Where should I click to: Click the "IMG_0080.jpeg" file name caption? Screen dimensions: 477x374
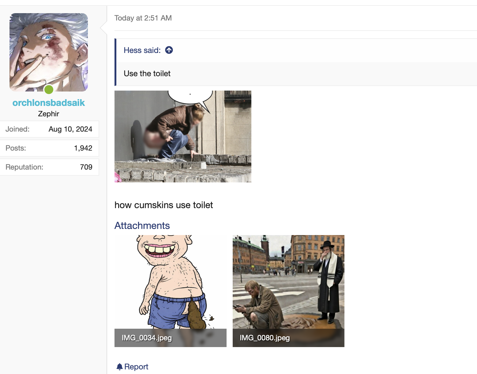coord(265,338)
